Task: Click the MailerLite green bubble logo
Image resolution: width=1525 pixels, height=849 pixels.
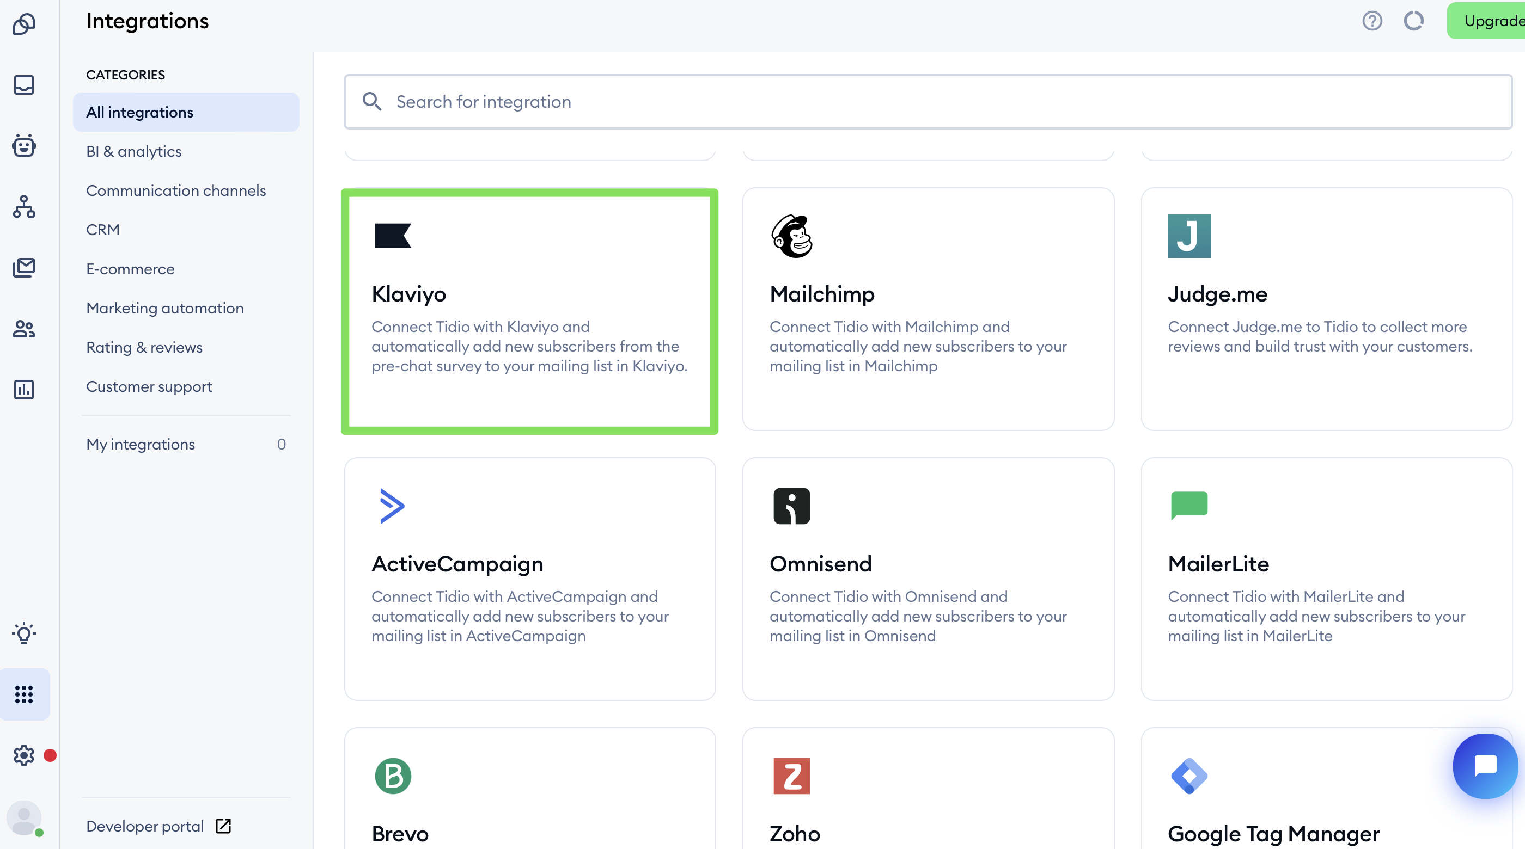Action: (x=1189, y=506)
